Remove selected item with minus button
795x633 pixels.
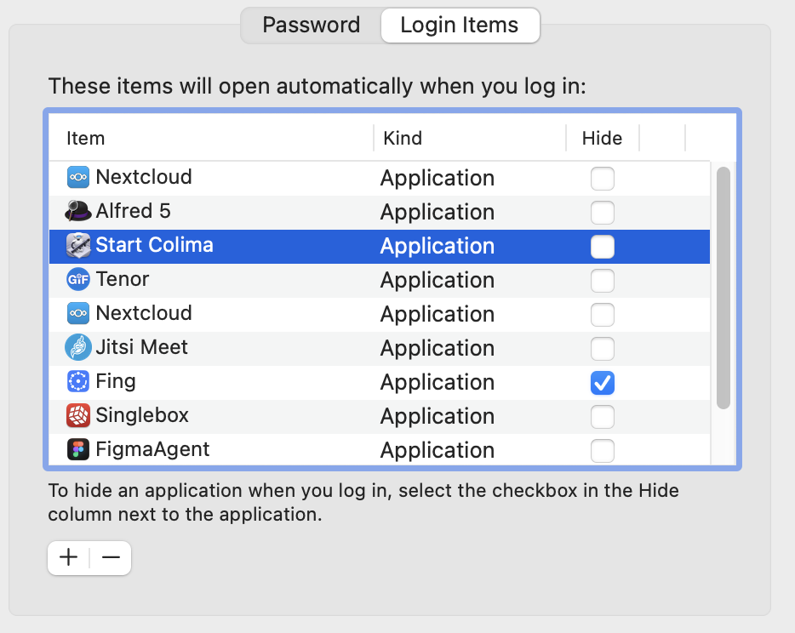point(111,558)
